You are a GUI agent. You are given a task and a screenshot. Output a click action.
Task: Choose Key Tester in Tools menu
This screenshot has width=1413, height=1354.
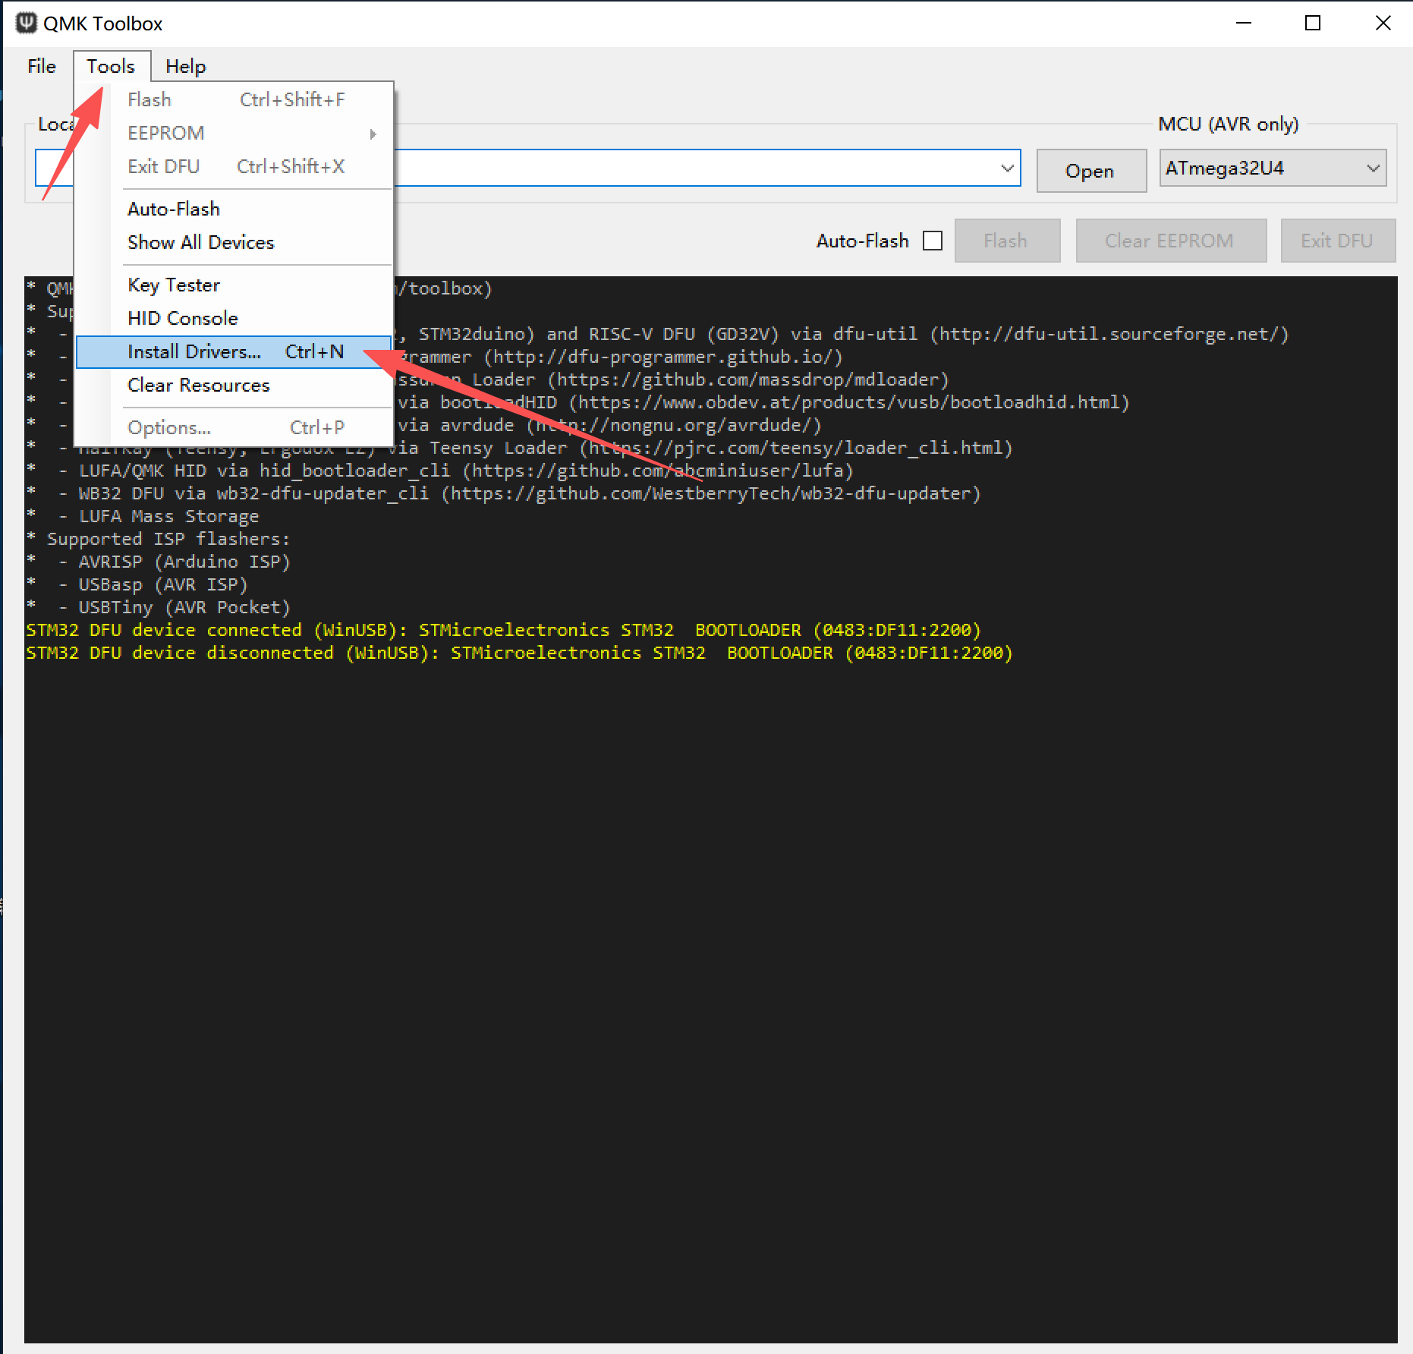[x=174, y=285]
